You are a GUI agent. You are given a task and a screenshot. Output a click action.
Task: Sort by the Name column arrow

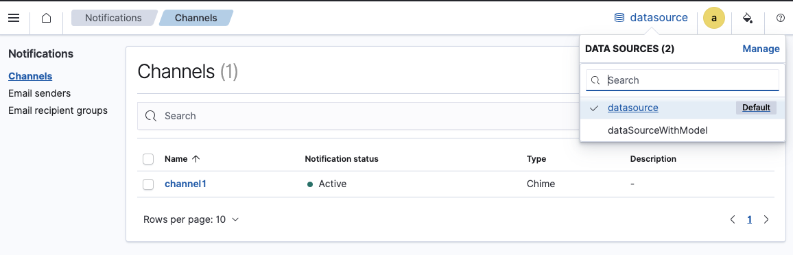(196, 159)
